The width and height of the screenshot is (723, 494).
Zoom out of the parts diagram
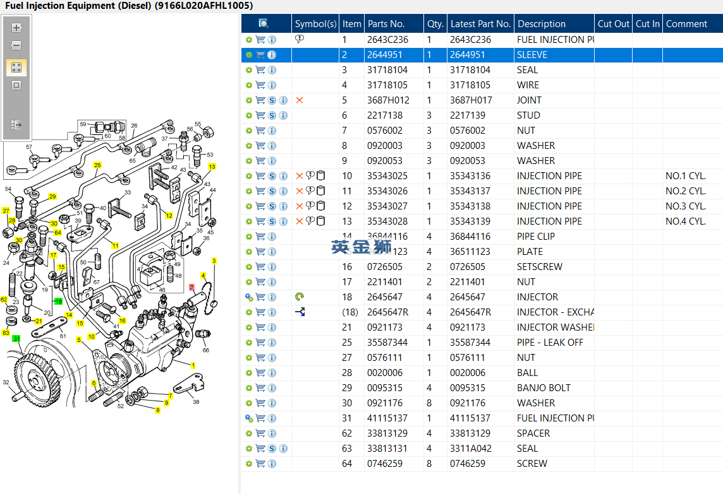[16, 45]
